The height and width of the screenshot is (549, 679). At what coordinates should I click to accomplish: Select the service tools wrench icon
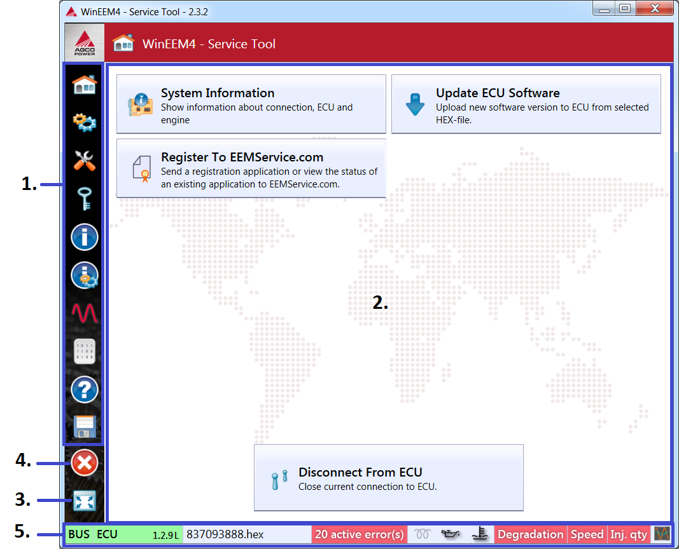pyautogui.click(x=84, y=161)
